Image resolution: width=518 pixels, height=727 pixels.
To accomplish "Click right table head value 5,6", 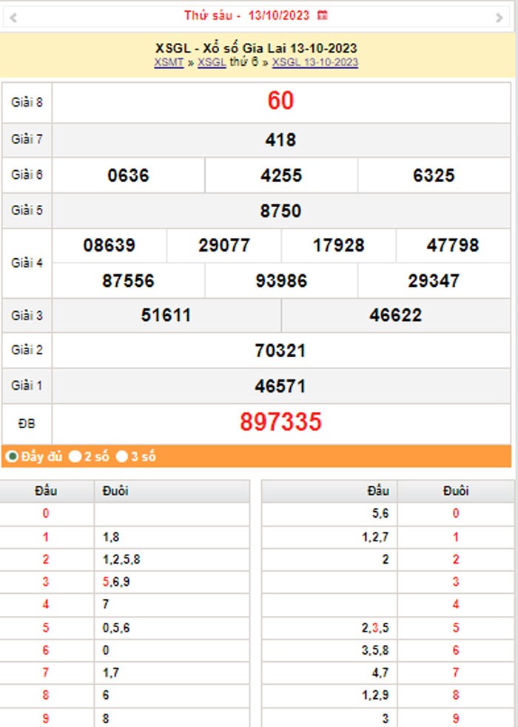I will coord(380,513).
